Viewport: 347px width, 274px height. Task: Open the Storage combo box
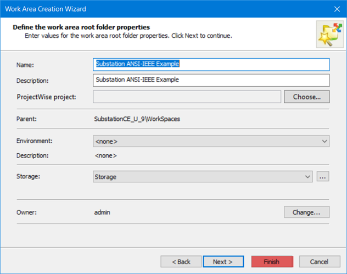pos(203,177)
